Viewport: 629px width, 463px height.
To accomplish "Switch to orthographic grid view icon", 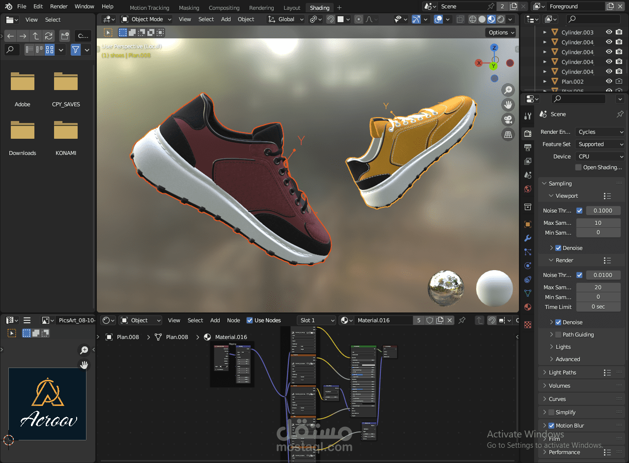I will tap(508, 134).
